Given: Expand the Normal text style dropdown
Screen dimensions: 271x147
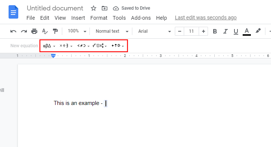Looking at the screenshot, I should (x=112, y=31).
